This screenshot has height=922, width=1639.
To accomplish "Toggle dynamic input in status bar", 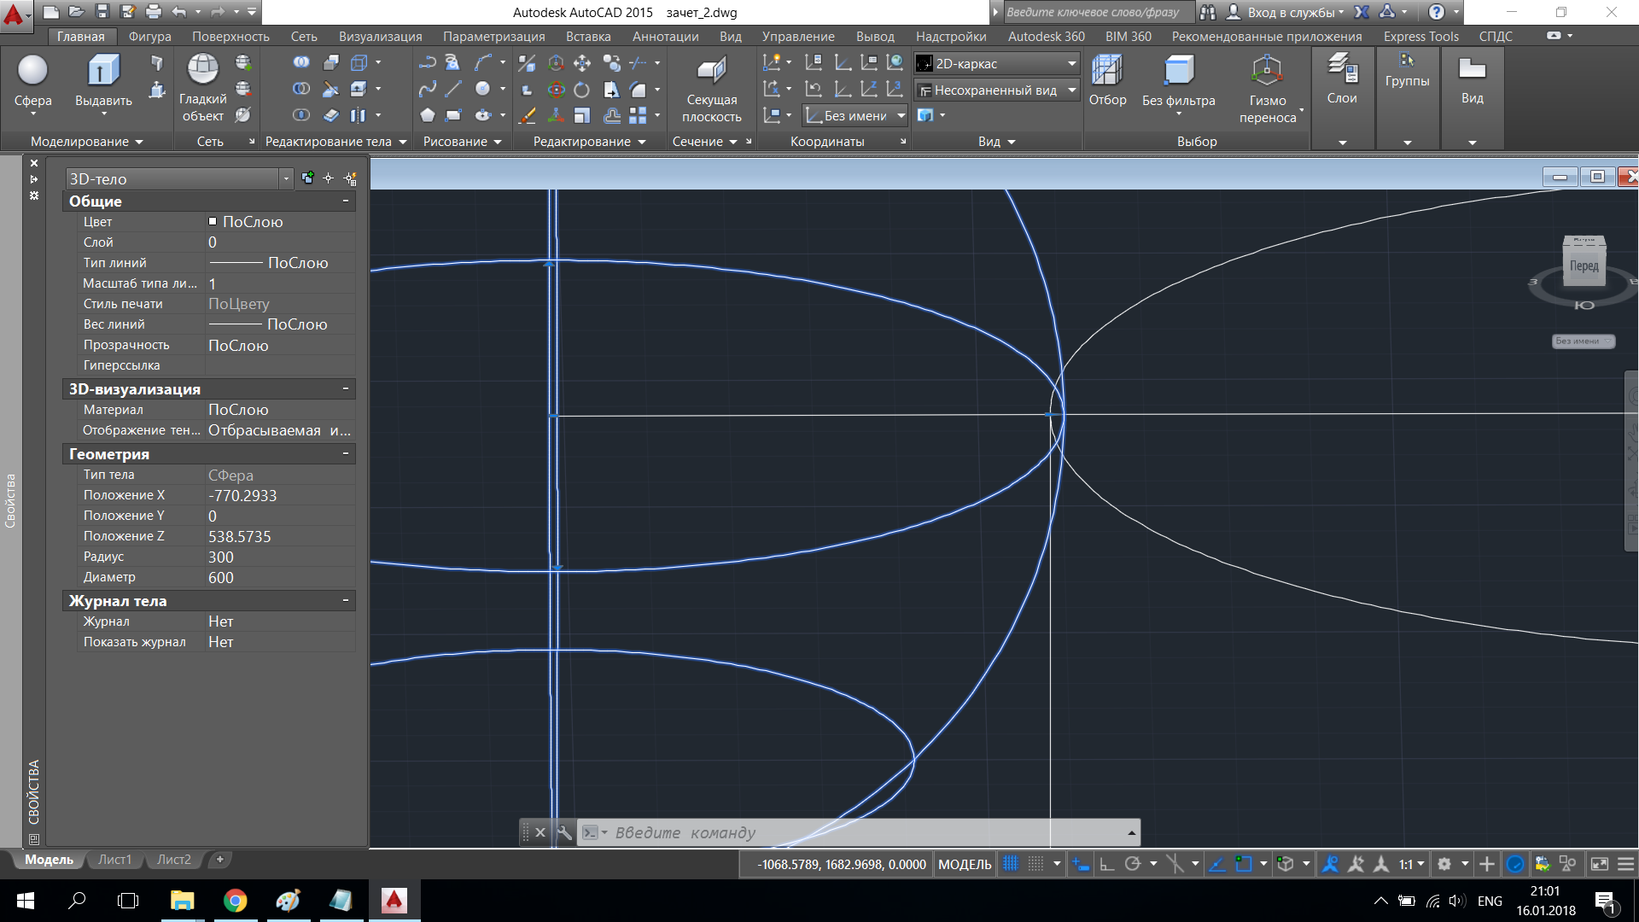I will [x=1081, y=864].
